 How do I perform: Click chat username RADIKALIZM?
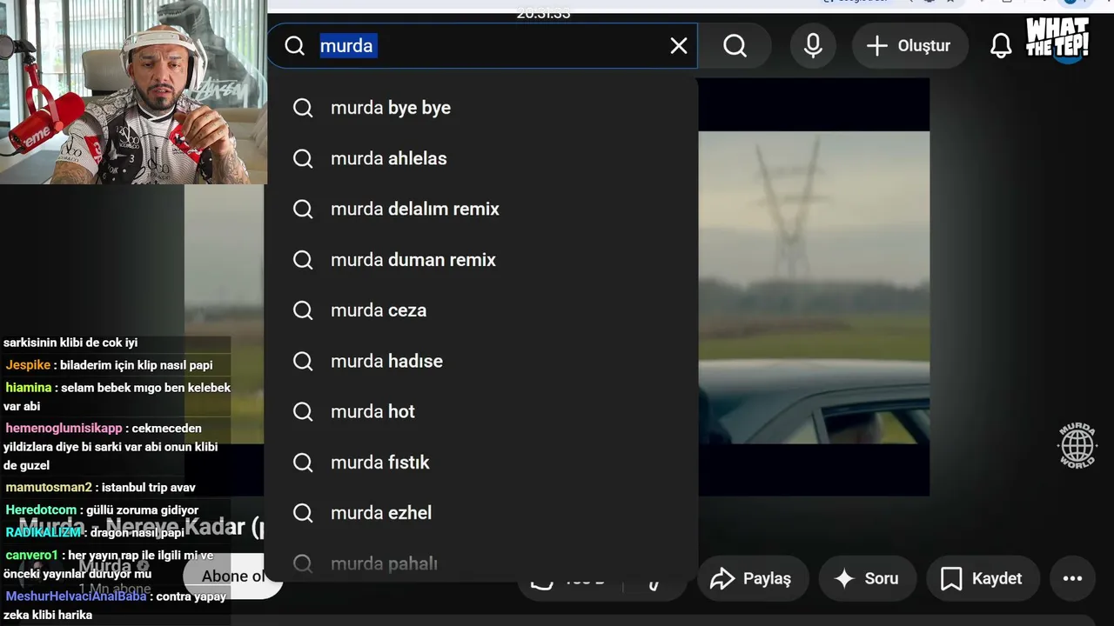(x=44, y=532)
